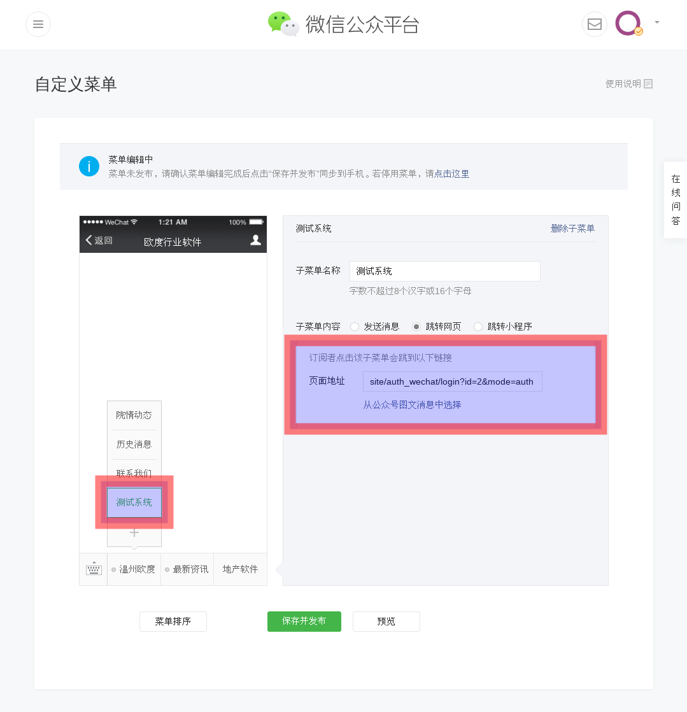
Task: Open 温州欧度 bottom menu tab
Action: pyautogui.click(x=134, y=569)
